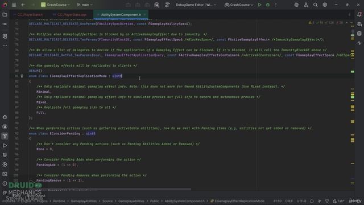This screenshot has width=364, height=205.
Task: Open the Explorer folder tool window
Action: pyautogui.click(x=5, y=15)
